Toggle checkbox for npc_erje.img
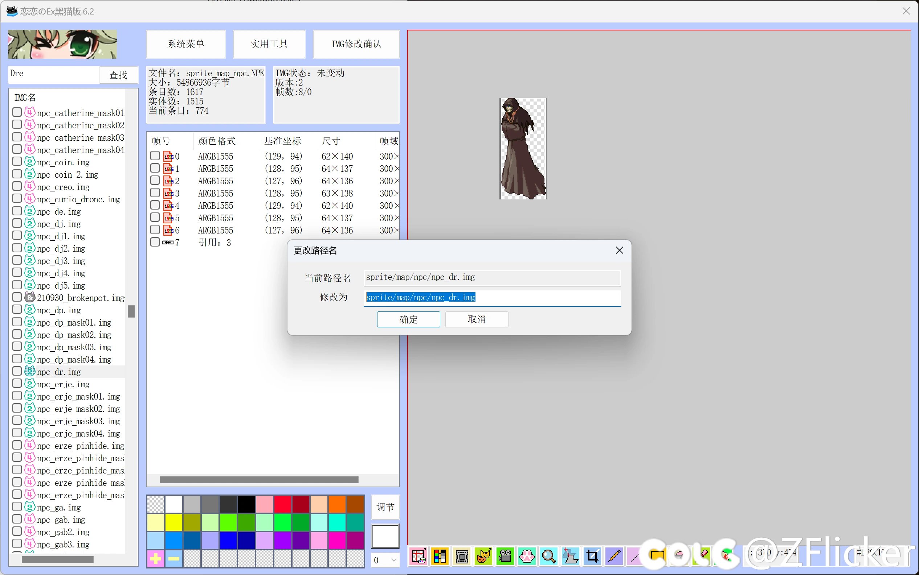This screenshot has height=575, width=919. (x=17, y=384)
